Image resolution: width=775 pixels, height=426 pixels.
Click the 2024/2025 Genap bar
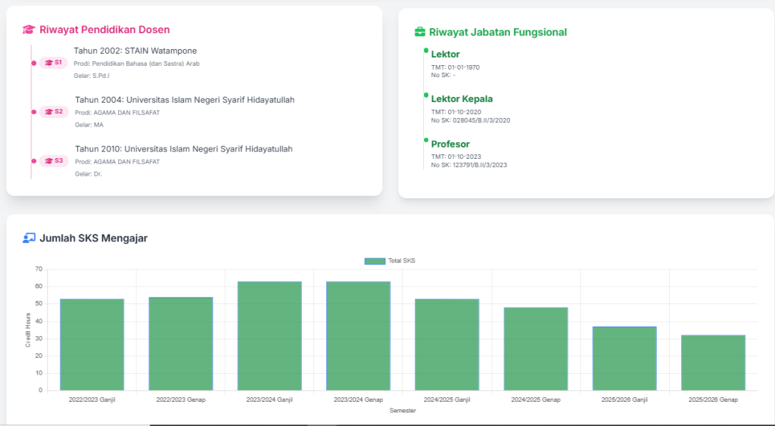click(536, 349)
